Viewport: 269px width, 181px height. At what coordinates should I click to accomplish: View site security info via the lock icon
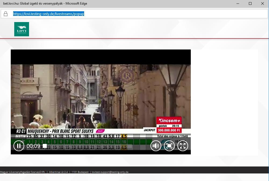point(6,14)
